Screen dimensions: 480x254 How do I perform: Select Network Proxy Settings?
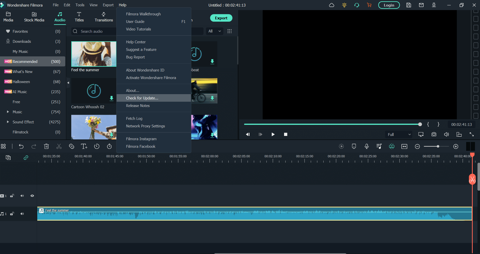(154, 126)
